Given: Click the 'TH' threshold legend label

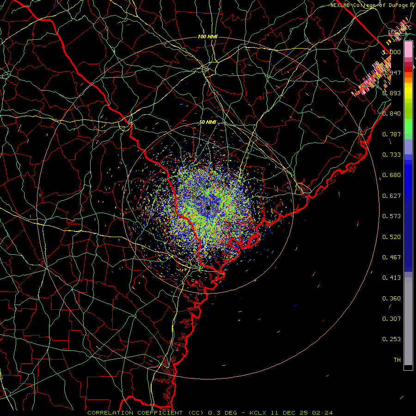Looking at the screenshot, I should click(x=397, y=360).
